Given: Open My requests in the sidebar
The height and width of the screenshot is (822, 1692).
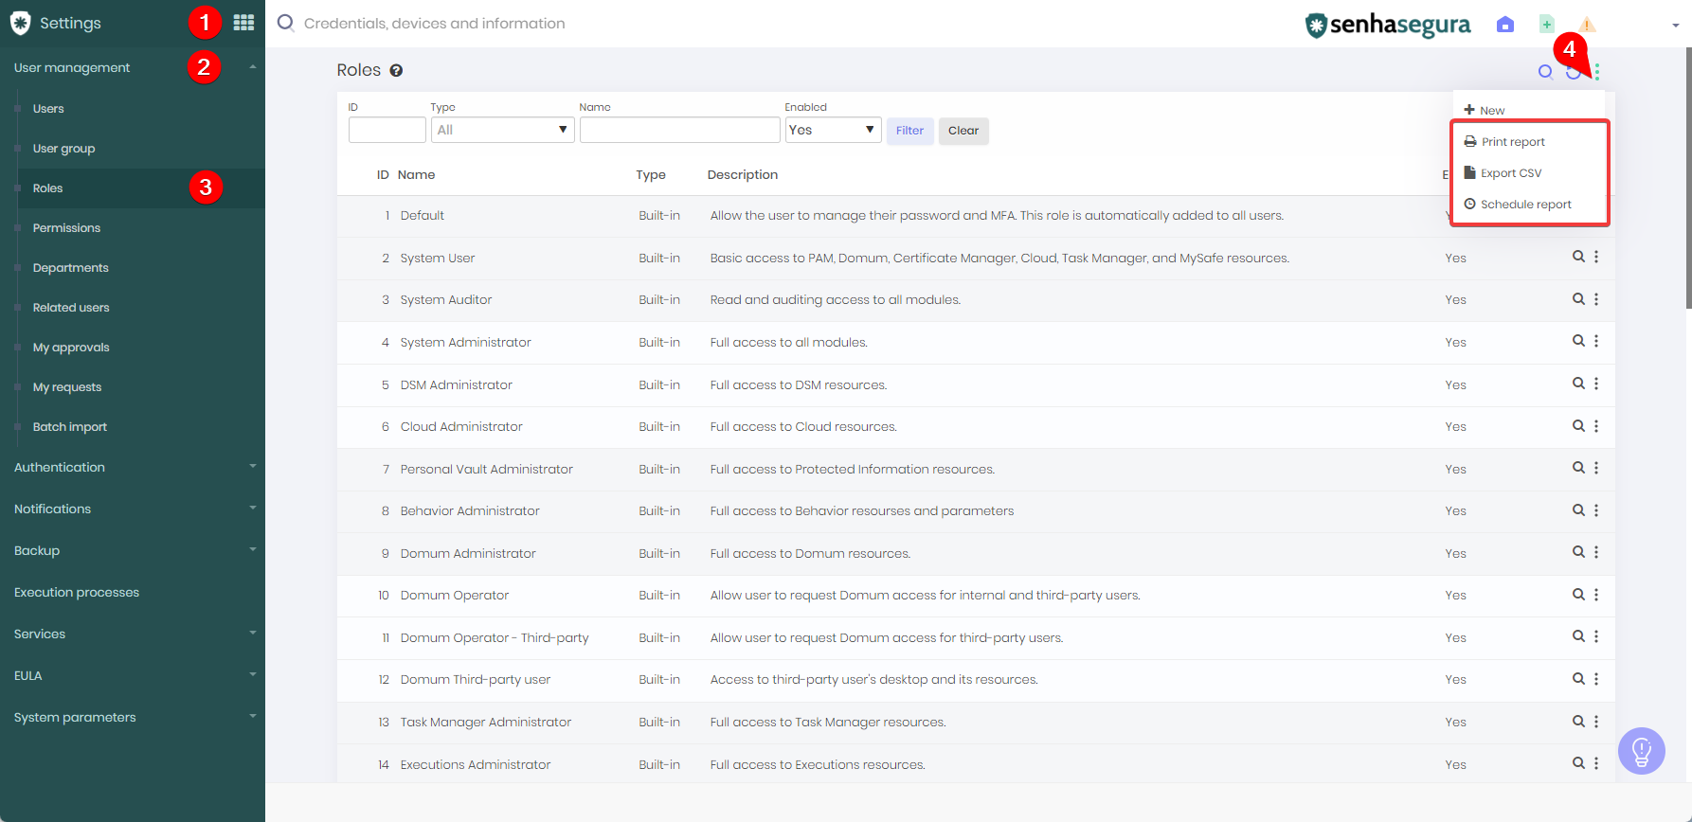Looking at the screenshot, I should coord(66,387).
